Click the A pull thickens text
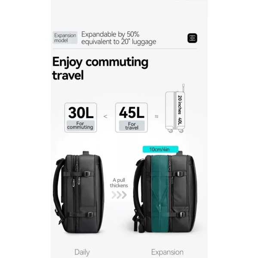 (x=119, y=183)
